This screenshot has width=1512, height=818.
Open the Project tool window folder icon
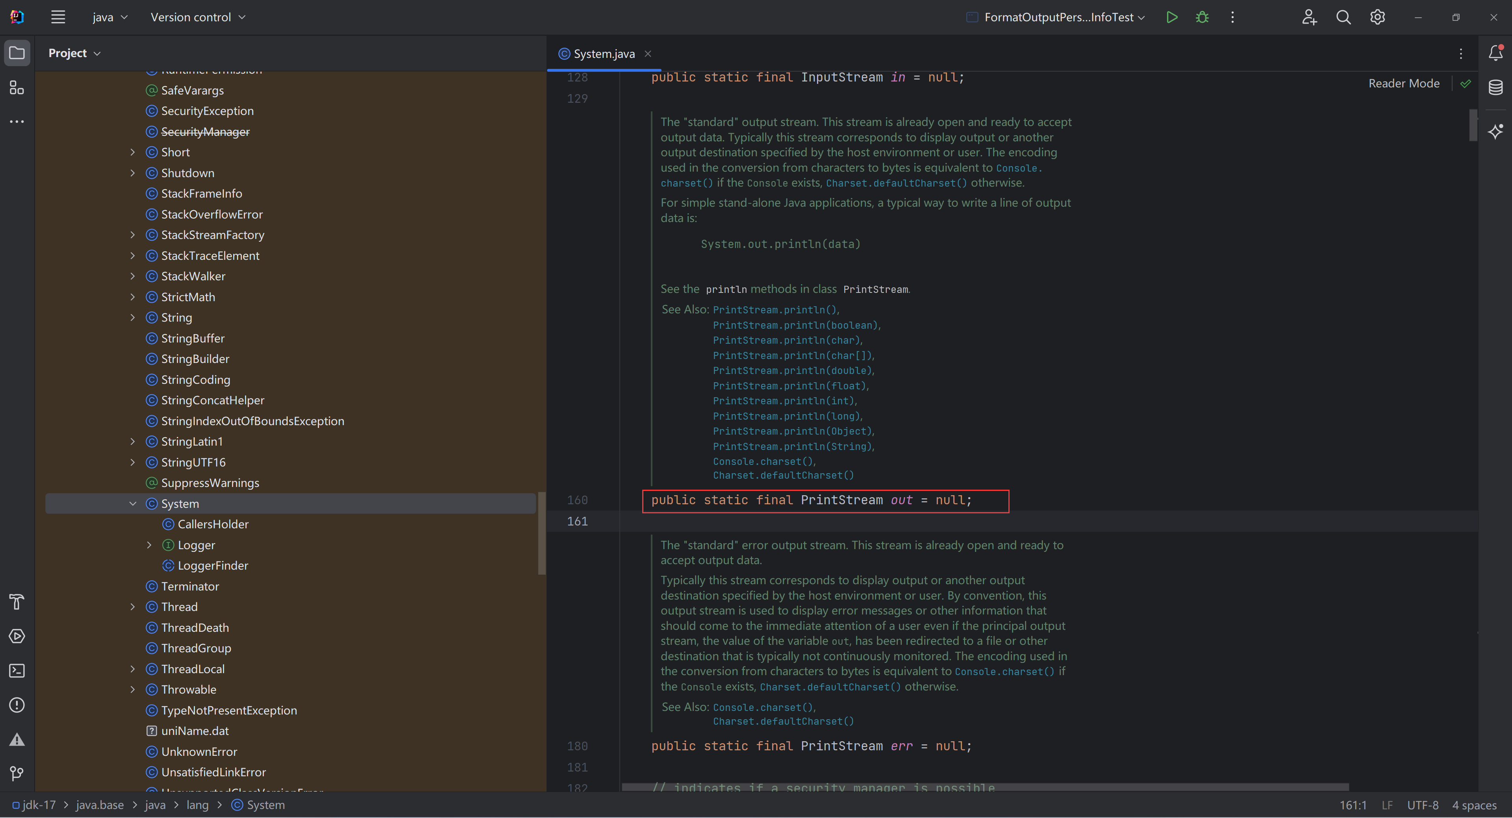(x=17, y=53)
